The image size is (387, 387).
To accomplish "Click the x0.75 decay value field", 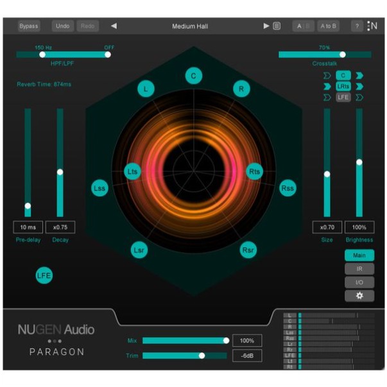I will click(60, 227).
